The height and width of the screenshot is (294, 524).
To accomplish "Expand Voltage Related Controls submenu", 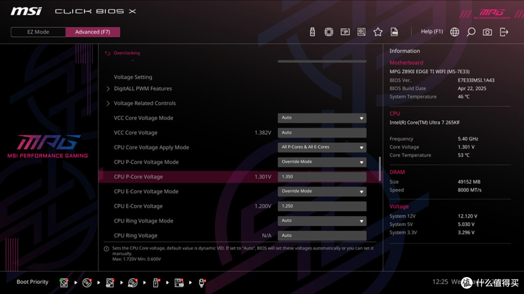I will pyautogui.click(x=145, y=103).
